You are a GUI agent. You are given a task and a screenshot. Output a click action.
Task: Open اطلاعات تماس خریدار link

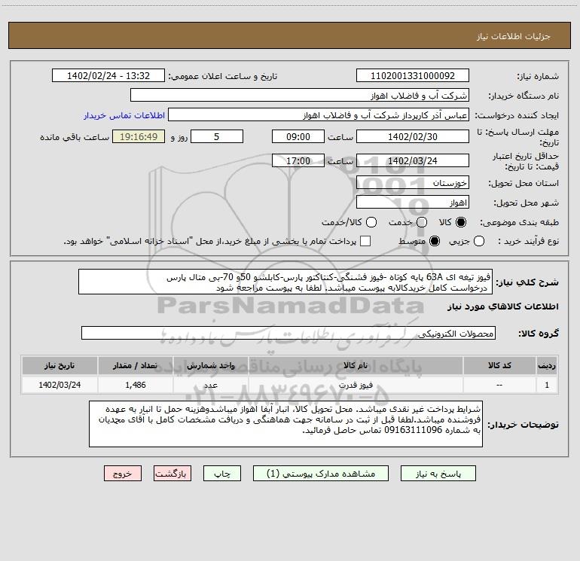click(x=124, y=115)
